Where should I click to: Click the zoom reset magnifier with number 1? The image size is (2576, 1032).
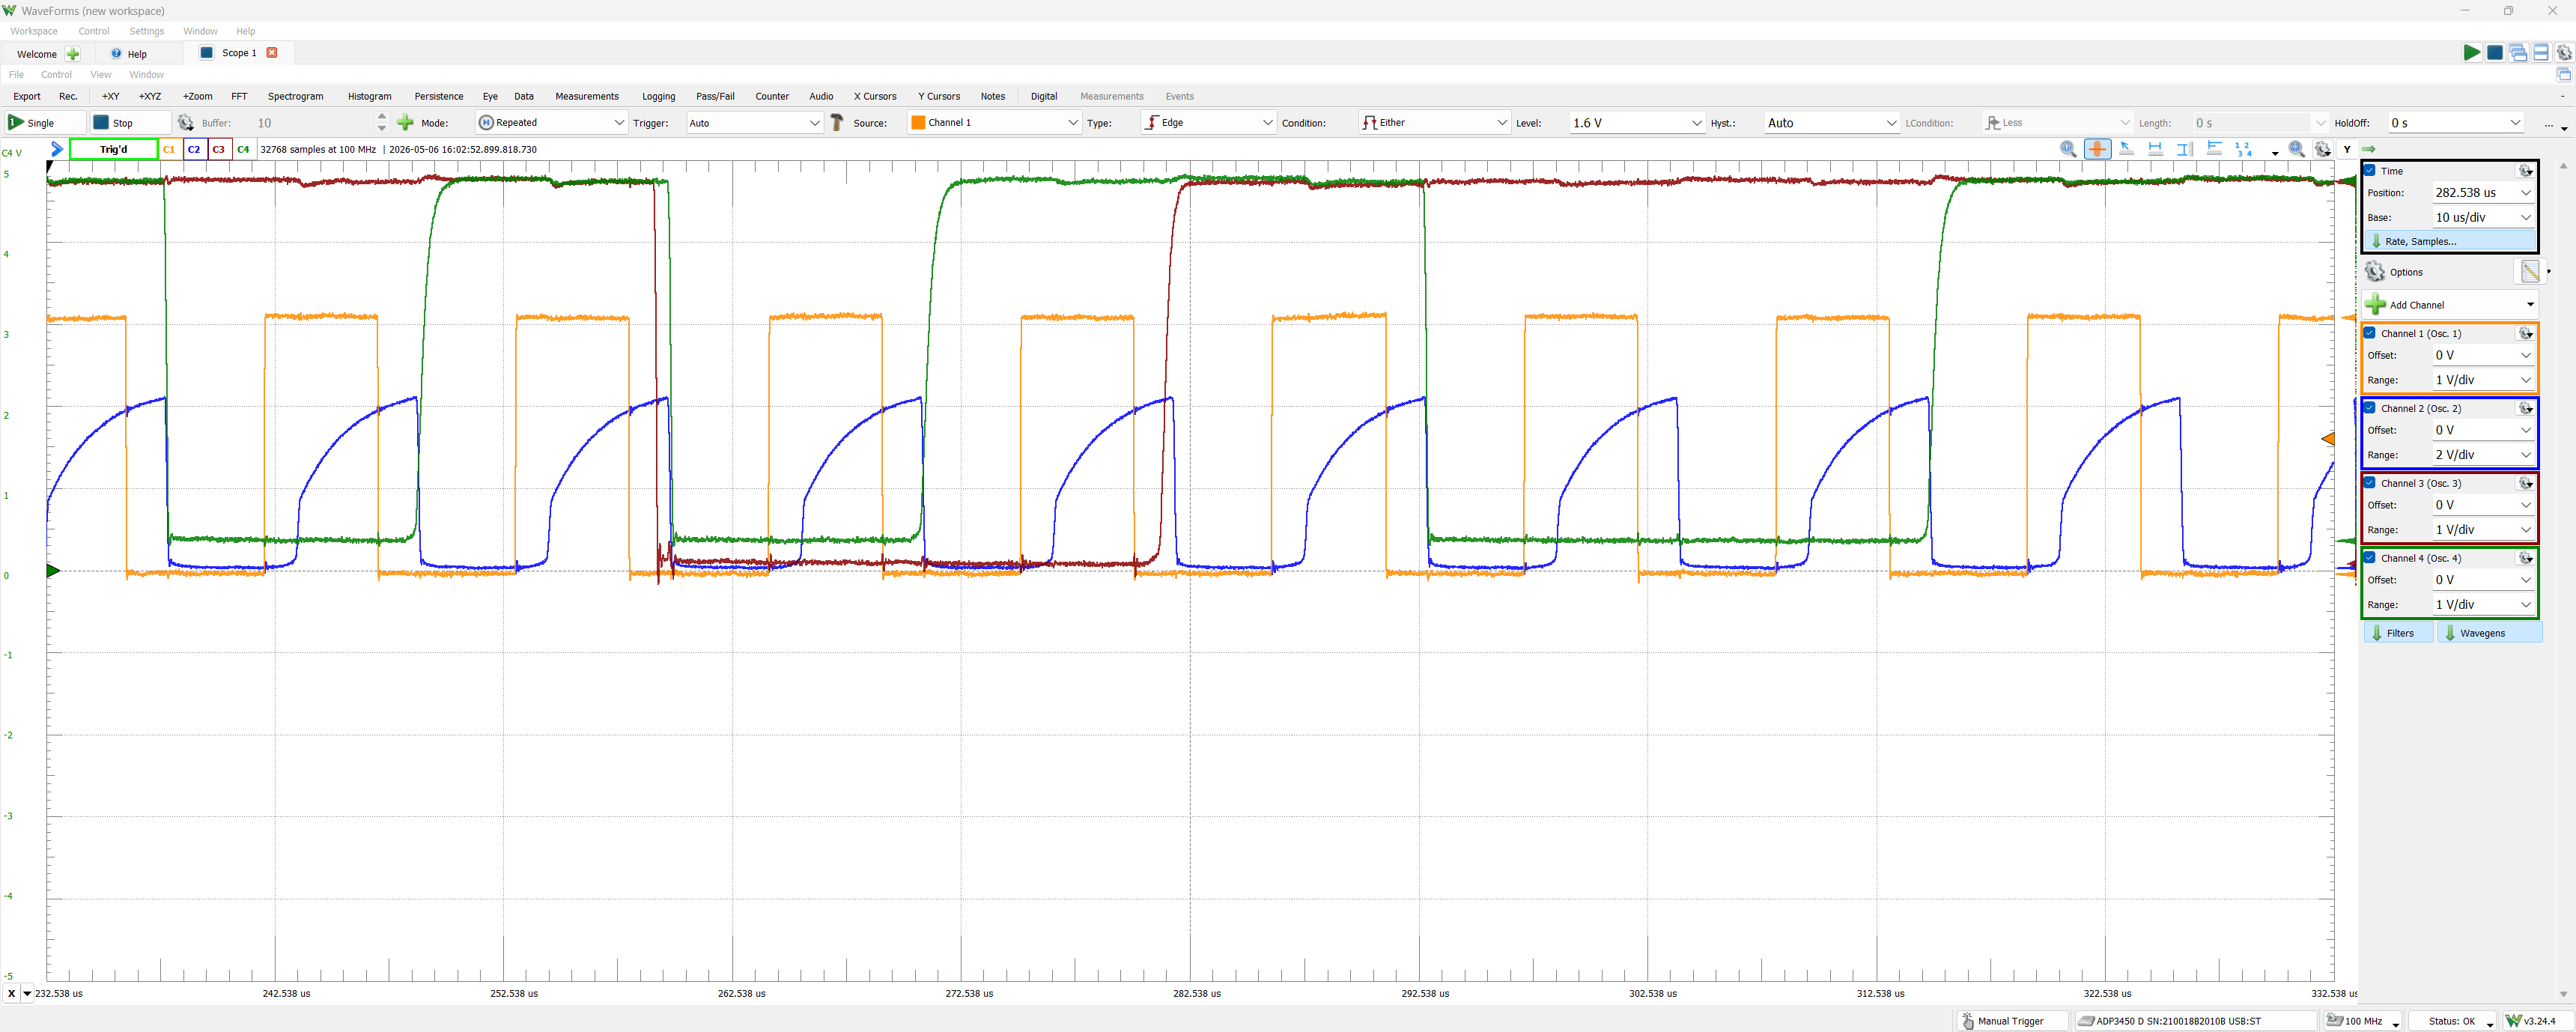click(x=2068, y=149)
